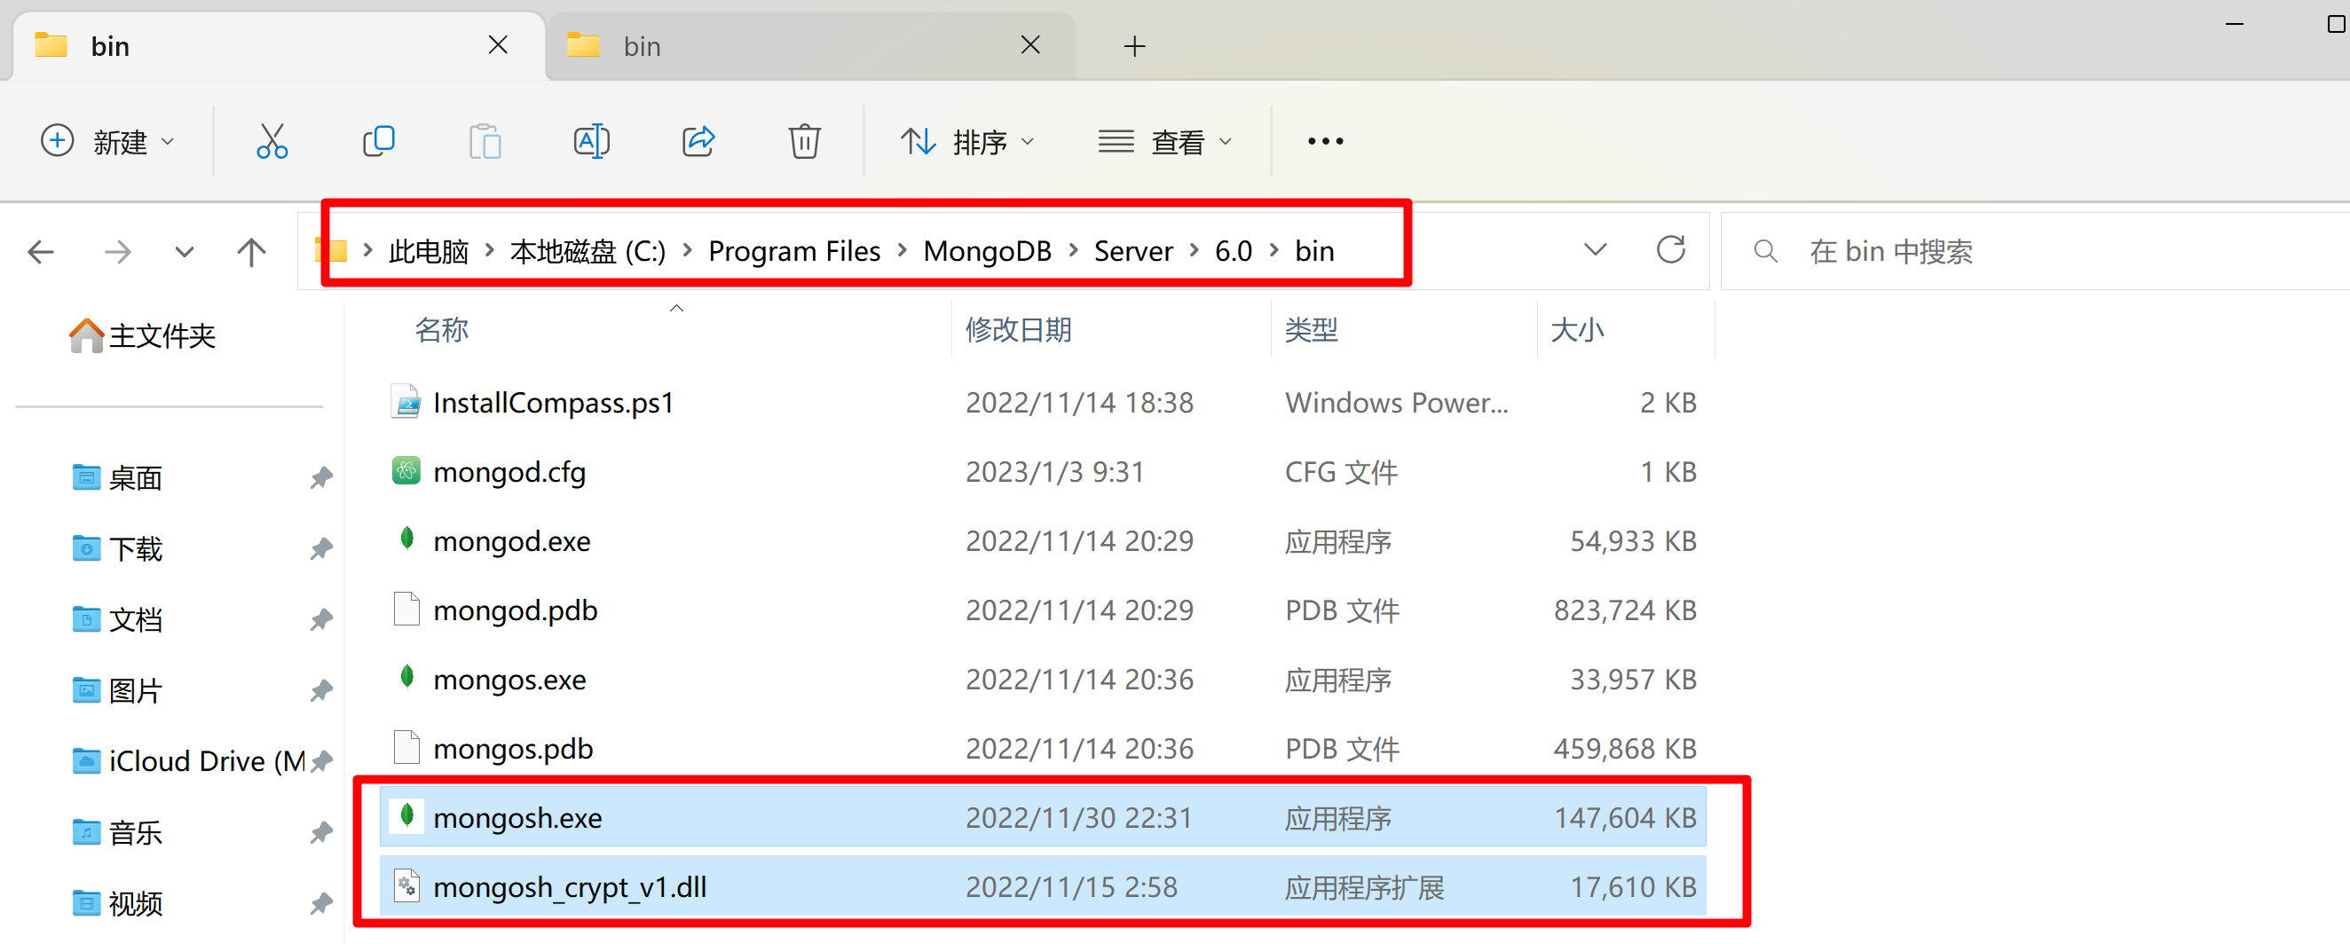
Task: Click the Share icon in toolbar
Action: [x=698, y=141]
